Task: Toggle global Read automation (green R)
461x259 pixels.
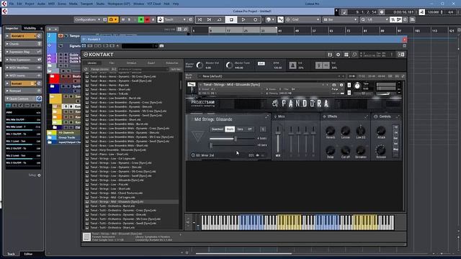Action: click(x=141, y=19)
